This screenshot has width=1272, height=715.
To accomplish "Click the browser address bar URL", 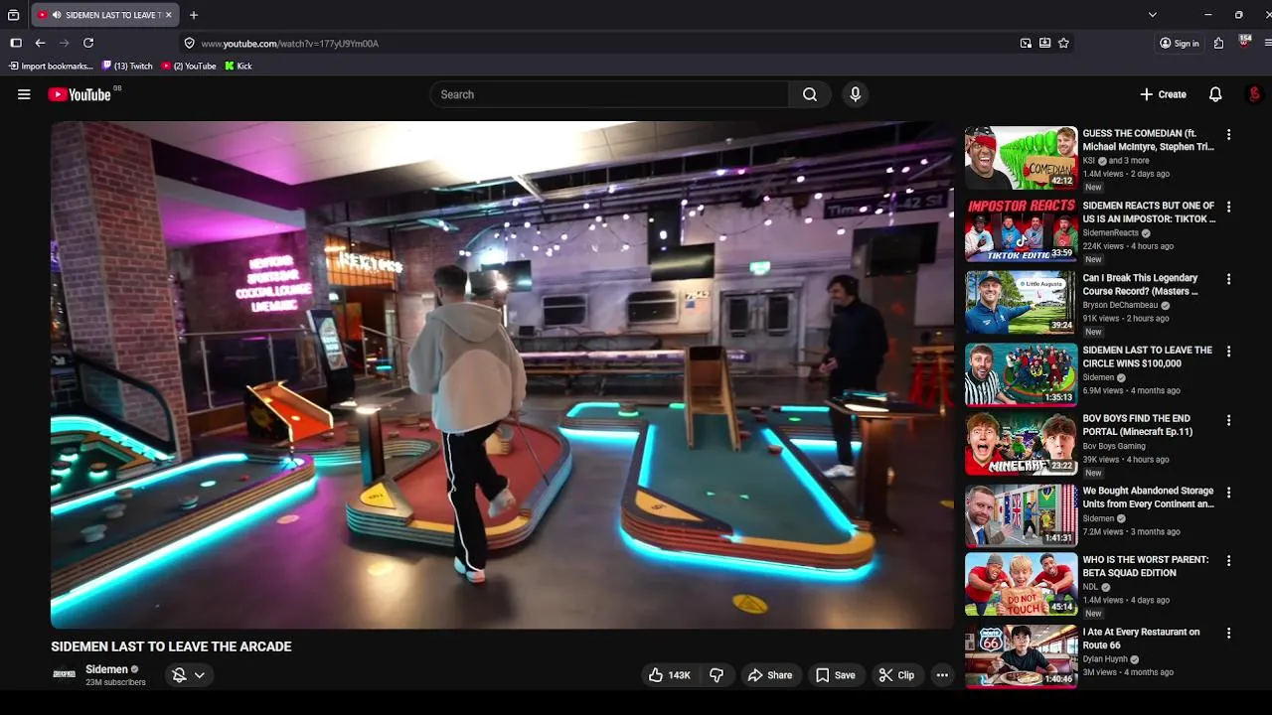I will pos(289,44).
